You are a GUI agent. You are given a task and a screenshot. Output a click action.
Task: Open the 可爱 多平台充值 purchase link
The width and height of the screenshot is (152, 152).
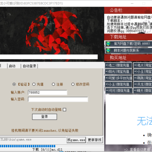click(x=118, y=78)
